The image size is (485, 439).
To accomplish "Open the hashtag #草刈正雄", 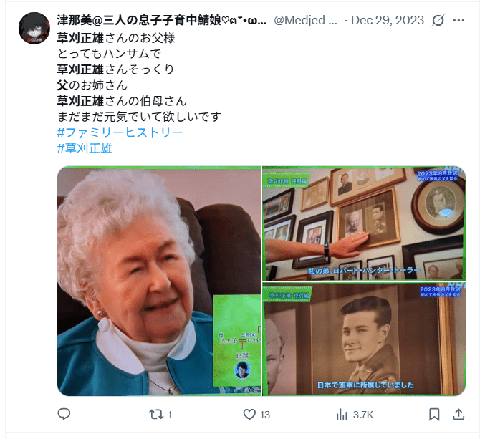I will coord(85,148).
